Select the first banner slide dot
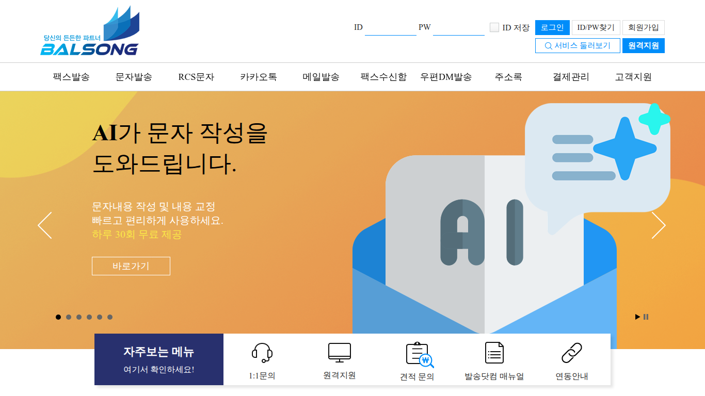The width and height of the screenshot is (705, 396). pos(58,317)
